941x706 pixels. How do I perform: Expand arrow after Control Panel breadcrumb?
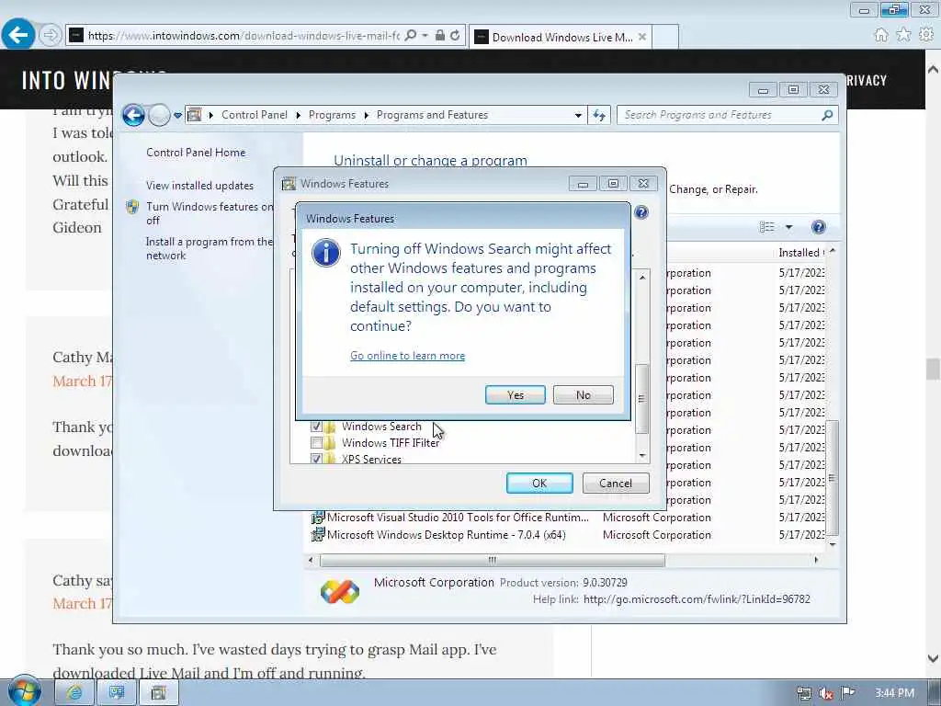pos(299,115)
